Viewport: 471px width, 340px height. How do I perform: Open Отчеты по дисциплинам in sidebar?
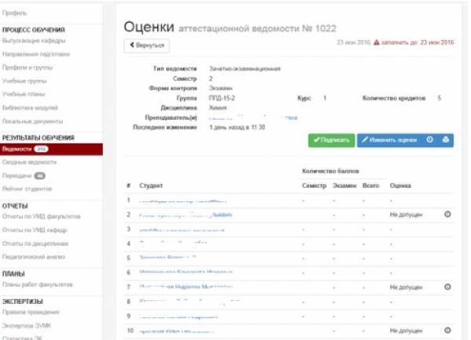tap(35, 244)
